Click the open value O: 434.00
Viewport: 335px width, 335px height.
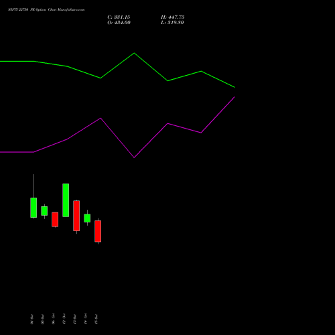coord(119,23)
